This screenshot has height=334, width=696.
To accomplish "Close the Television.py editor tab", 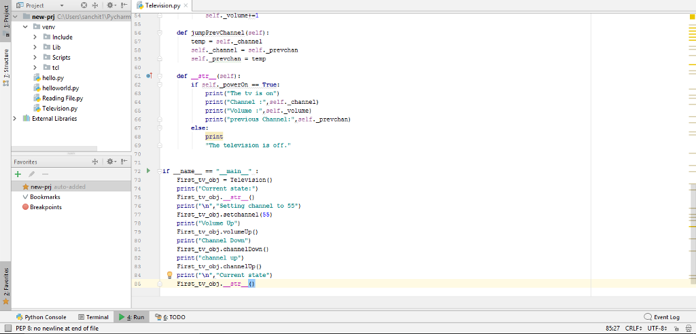I will pyautogui.click(x=185, y=5).
